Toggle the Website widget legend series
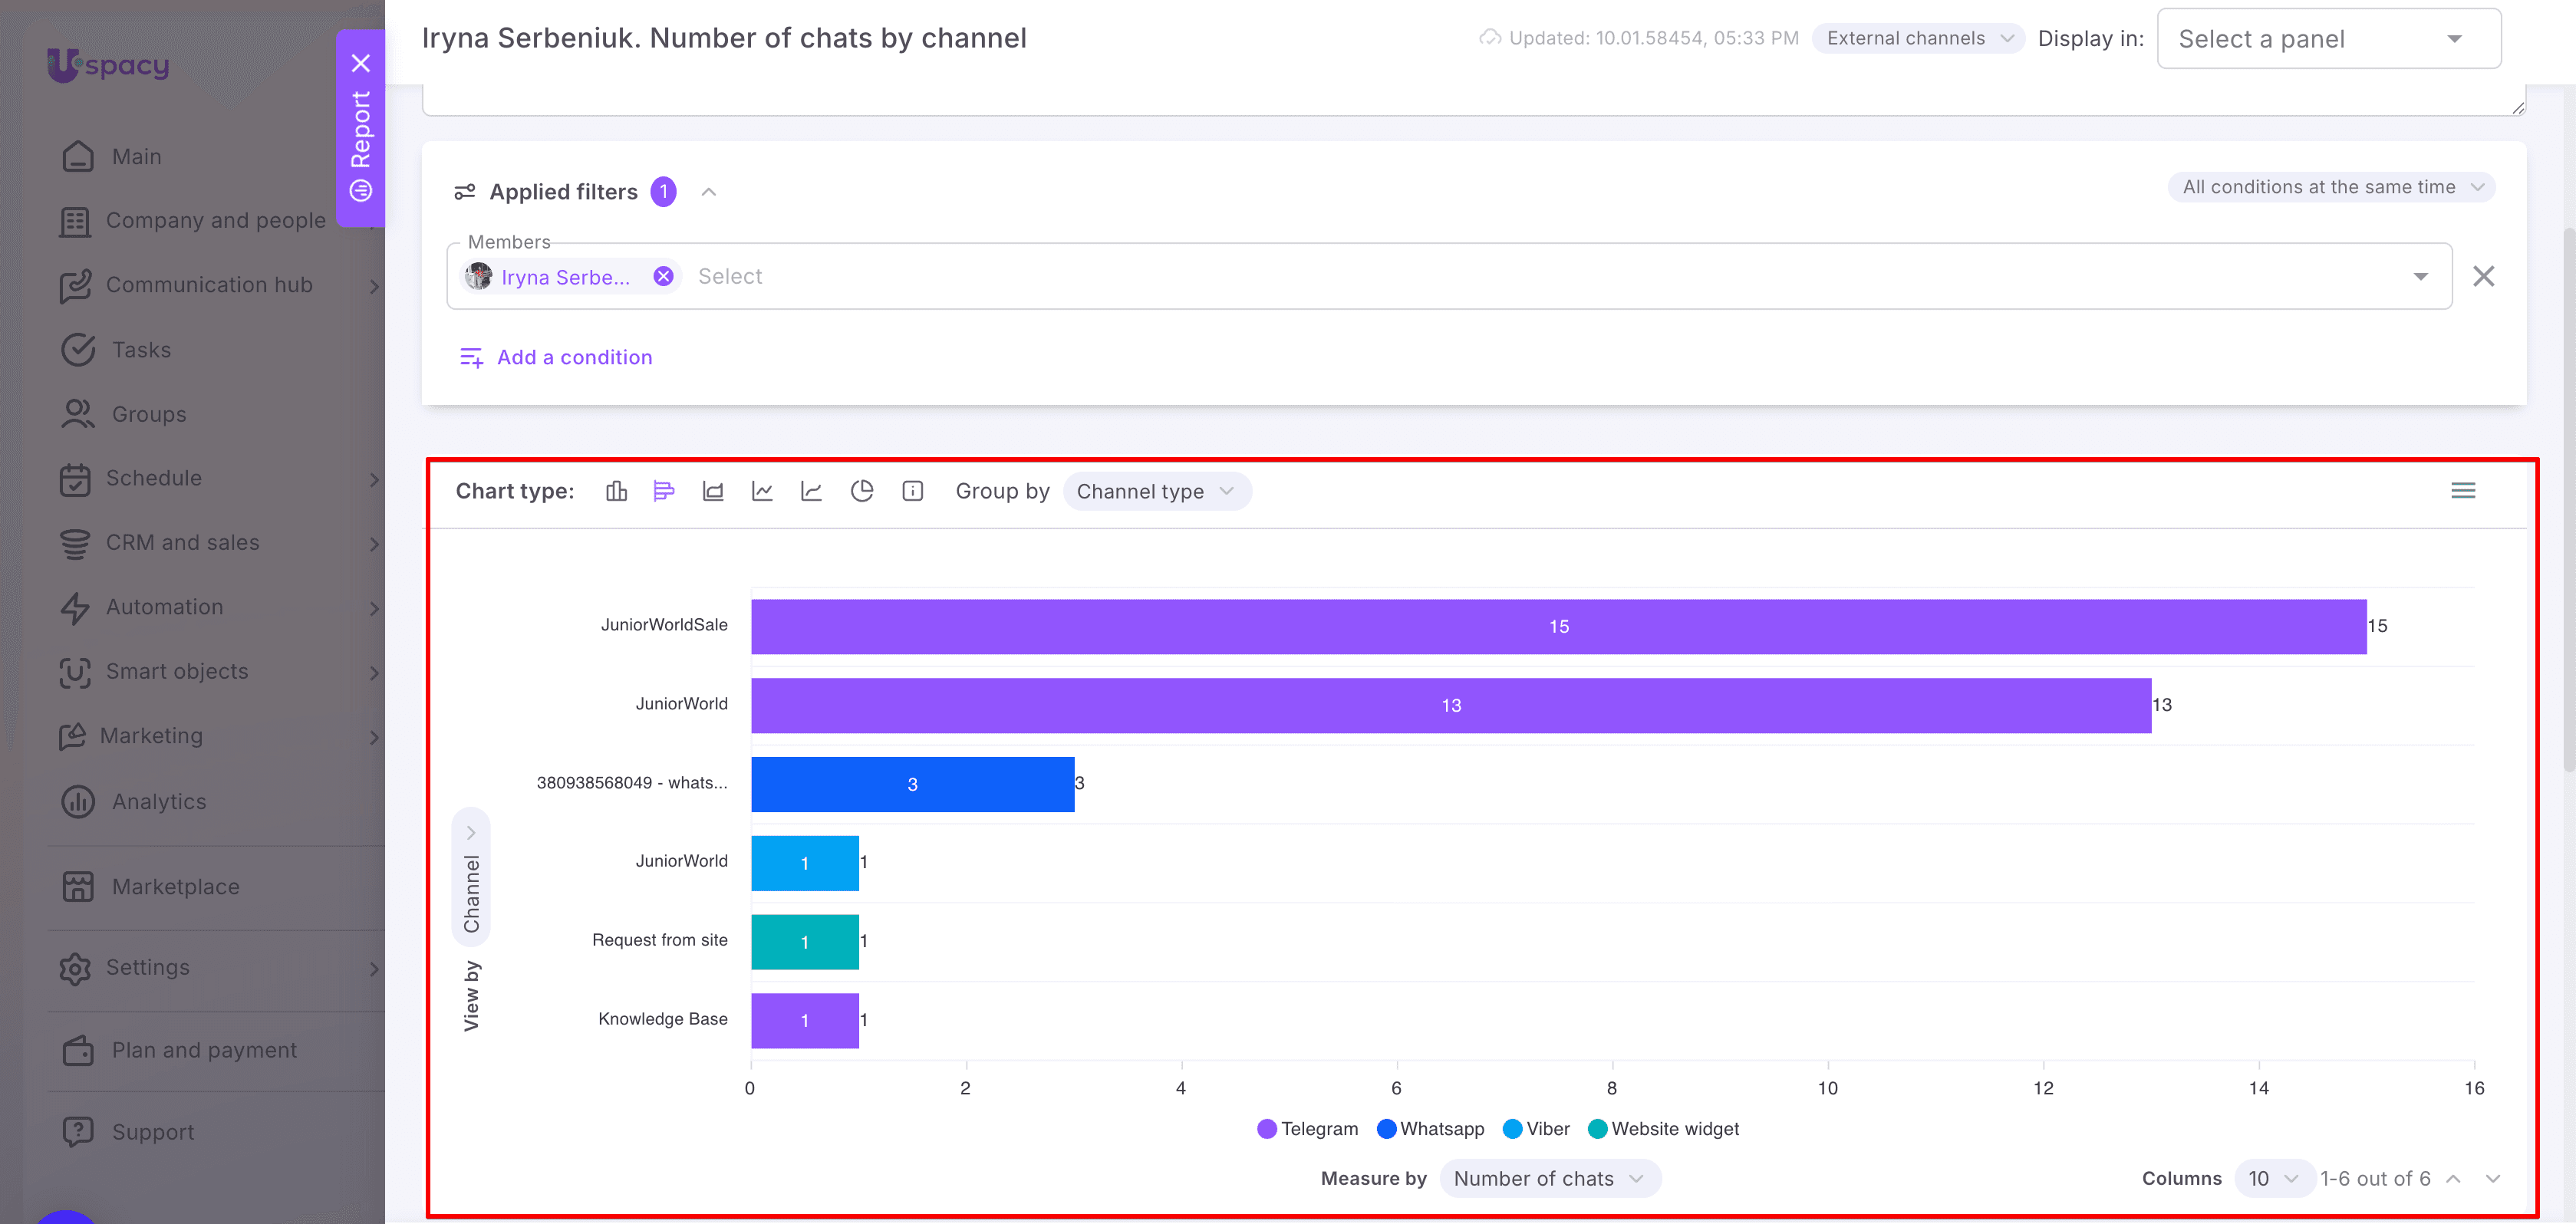 1664,1129
